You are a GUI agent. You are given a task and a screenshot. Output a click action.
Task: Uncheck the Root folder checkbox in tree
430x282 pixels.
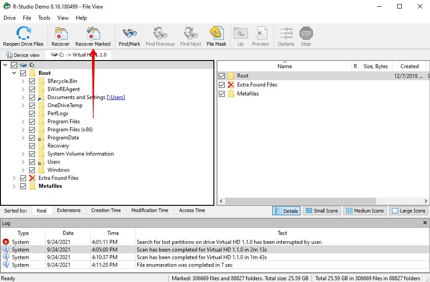(23, 73)
